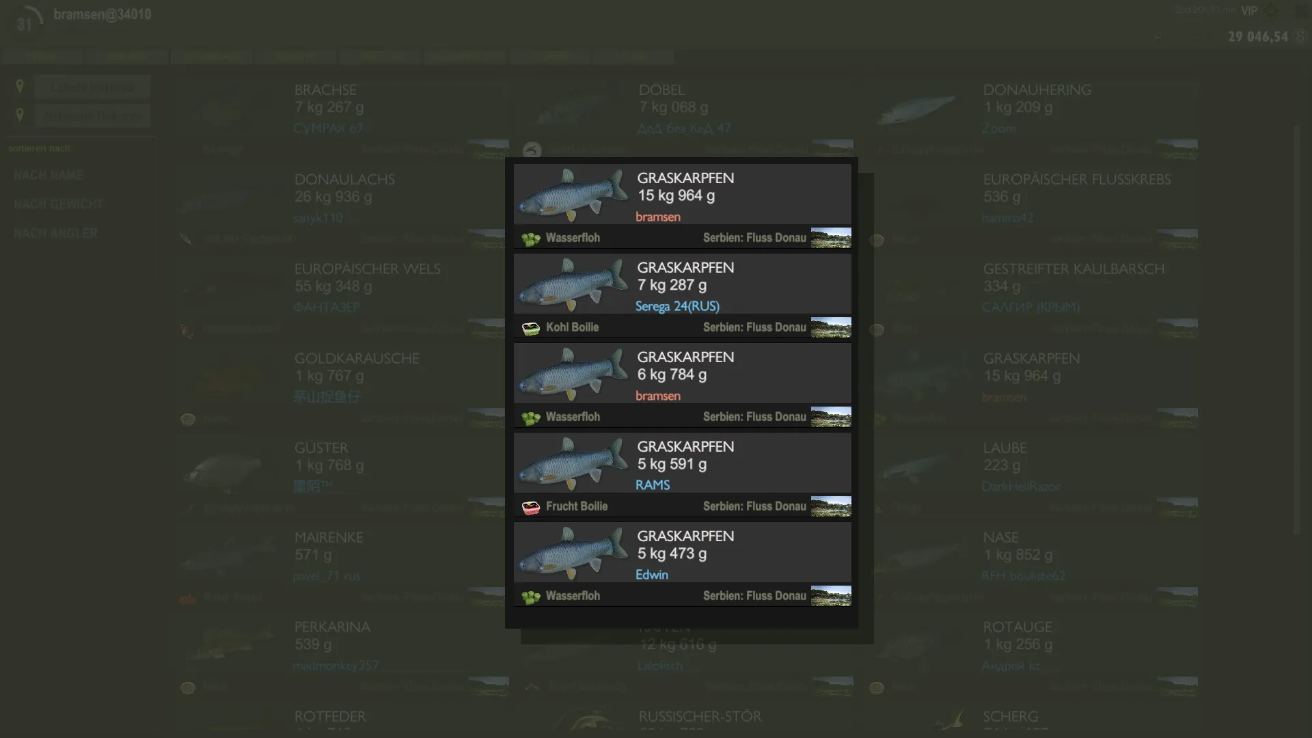Image resolution: width=1312 pixels, height=738 pixels.
Task: Click the Kohl Boilie bait icon
Action: coord(531,328)
